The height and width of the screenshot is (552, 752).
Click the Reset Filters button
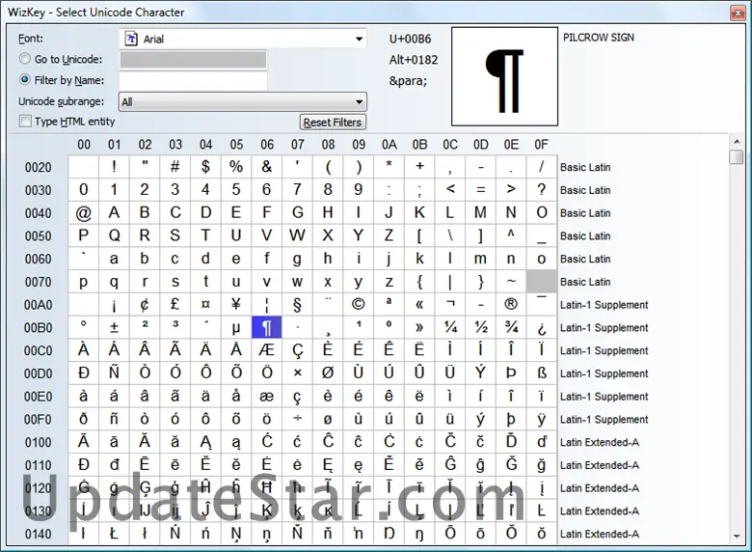click(333, 123)
